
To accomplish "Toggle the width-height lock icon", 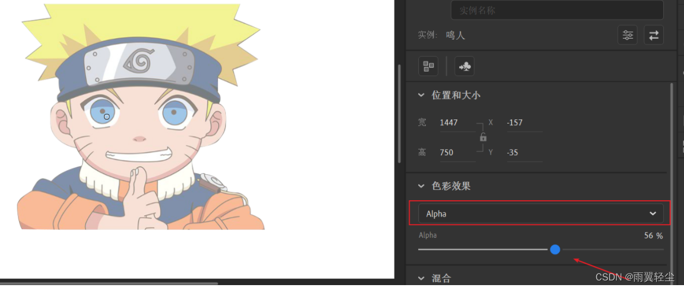I will point(483,137).
